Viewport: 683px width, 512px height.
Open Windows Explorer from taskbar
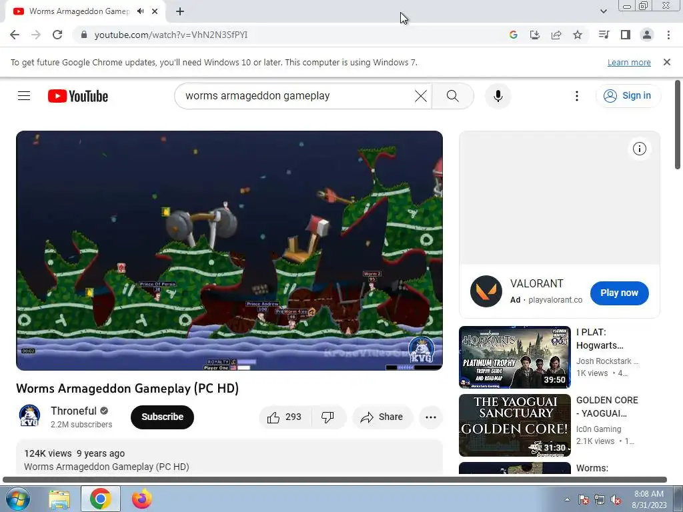coord(59,499)
